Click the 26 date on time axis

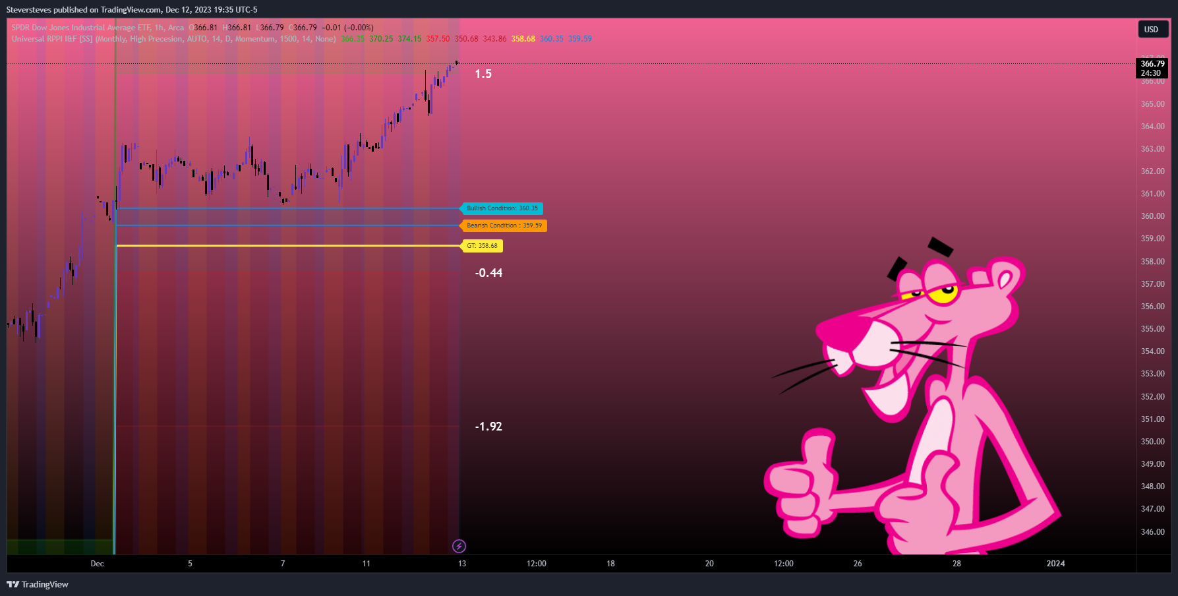tap(858, 564)
